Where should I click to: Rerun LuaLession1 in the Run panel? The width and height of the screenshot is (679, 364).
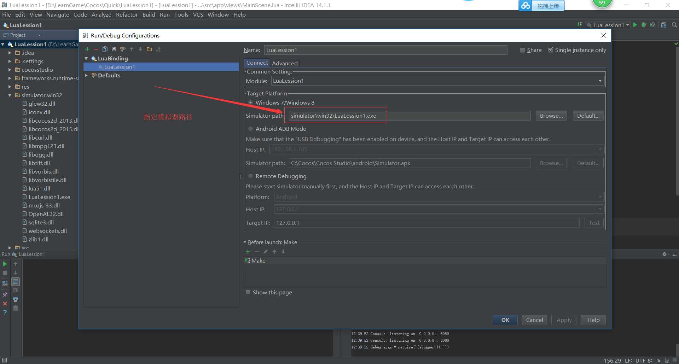tap(5, 264)
